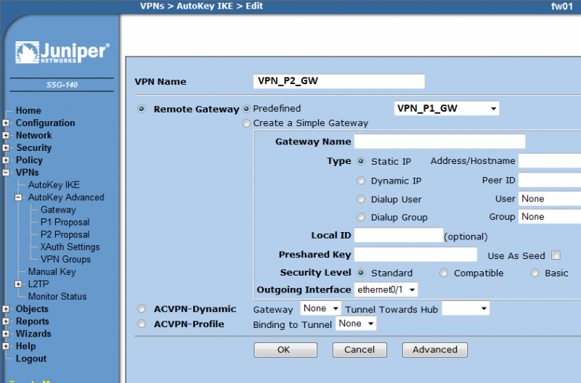Click the Juniper Networks logo
This screenshot has width=581, height=383.
coord(62,52)
